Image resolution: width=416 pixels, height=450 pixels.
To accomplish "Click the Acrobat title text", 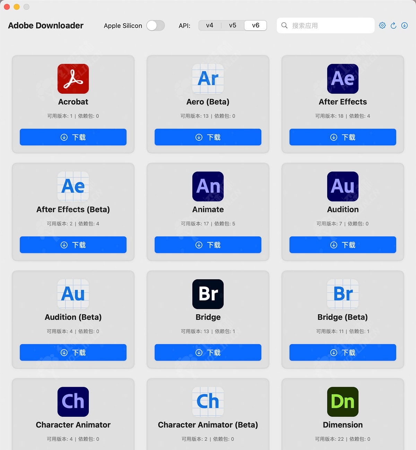I will click(73, 102).
